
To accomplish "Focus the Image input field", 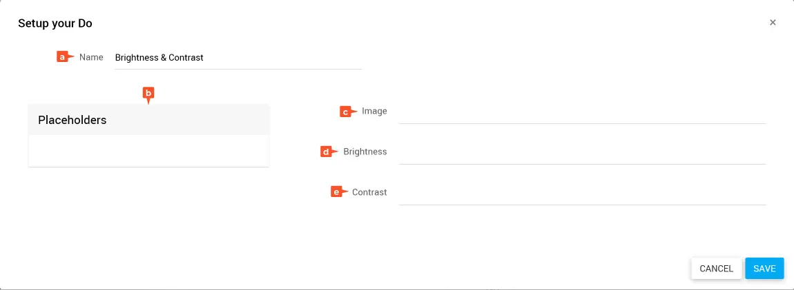I will [x=582, y=112].
